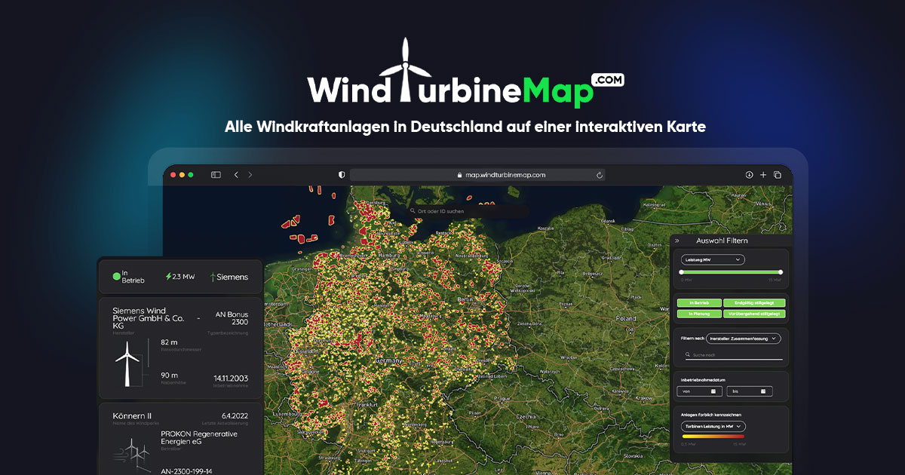Image resolution: width=905 pixels, height=475 pixels.
Task: Open the 'Leistung MW' dropdown
Action: [x=712, y=259]
